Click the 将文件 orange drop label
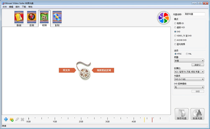This screenshot has width=210, height=129. coord(67,70)
